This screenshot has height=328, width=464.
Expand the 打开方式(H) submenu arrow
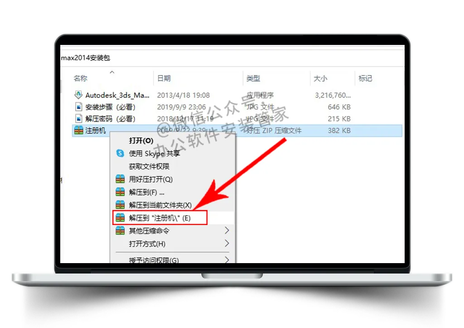(x=227, y=243)
